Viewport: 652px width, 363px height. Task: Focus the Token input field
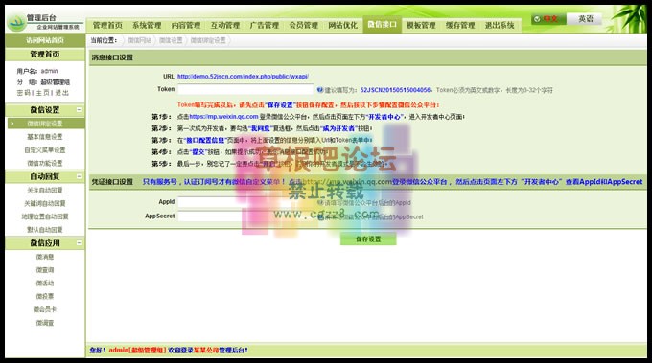tap(245, 89)
